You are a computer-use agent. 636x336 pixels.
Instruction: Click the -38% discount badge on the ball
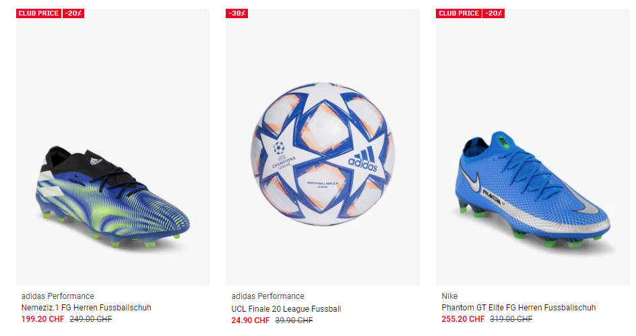(x=237, y=13)
